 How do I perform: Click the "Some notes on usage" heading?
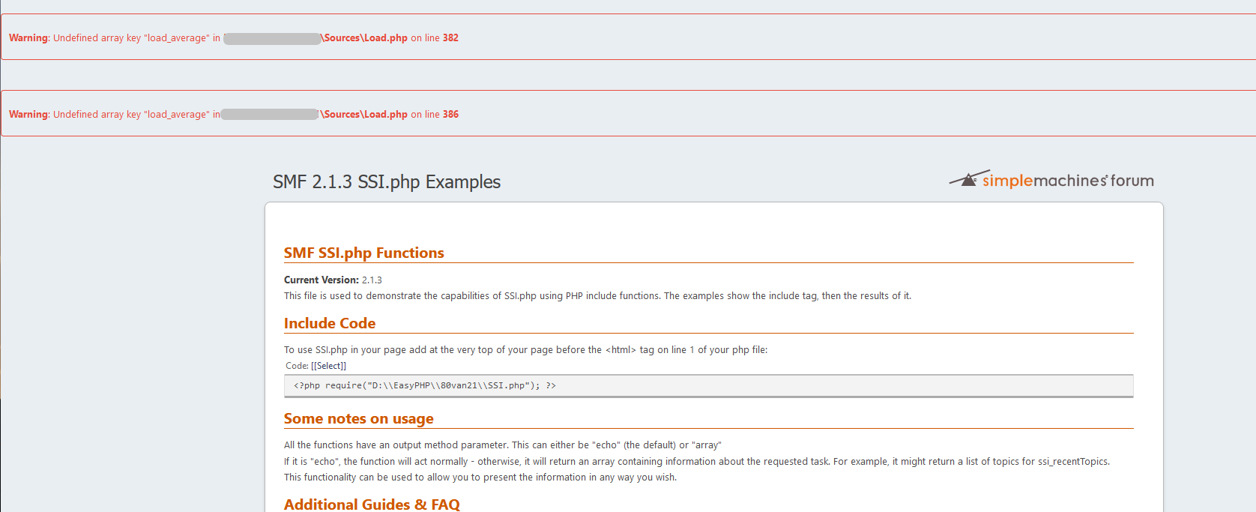(359, 418)
